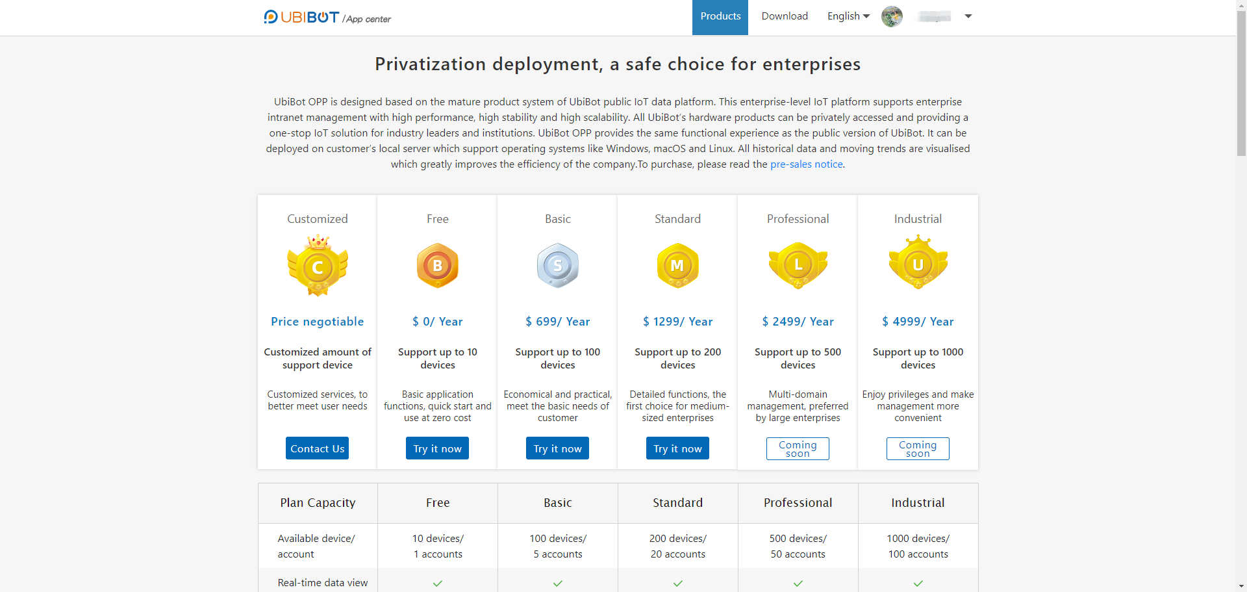Click '$ 699/ Year' price
Viewport: 1247px width, 592px height.
pos(558,322)
